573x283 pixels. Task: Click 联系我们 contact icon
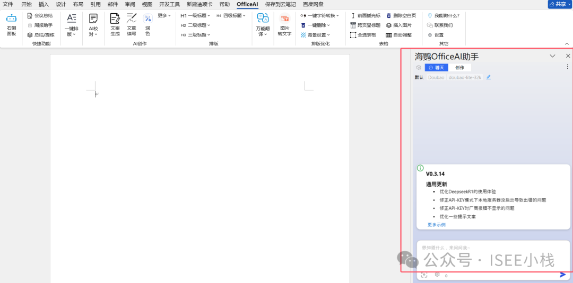tap(430, 25)
